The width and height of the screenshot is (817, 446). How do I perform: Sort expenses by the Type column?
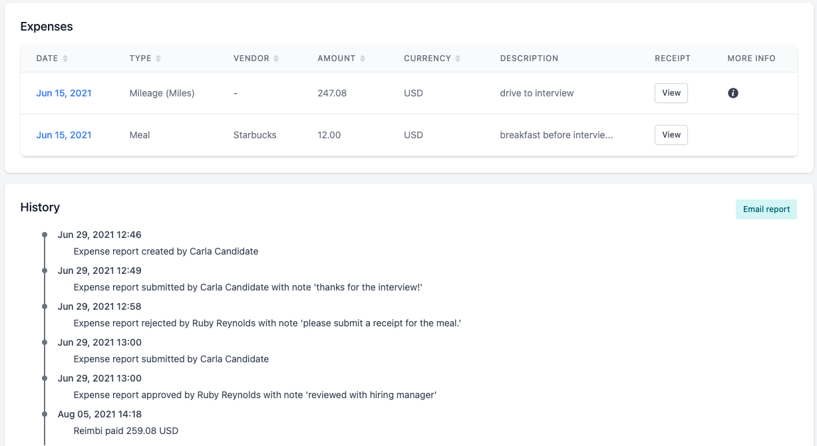(x=159, y=58)
